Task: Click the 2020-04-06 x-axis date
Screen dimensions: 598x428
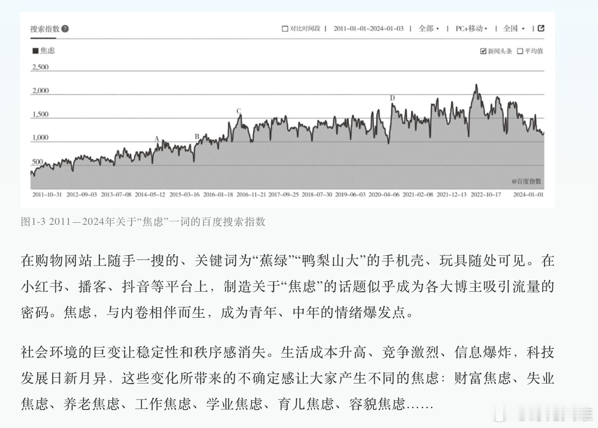Action: [384, 195]
